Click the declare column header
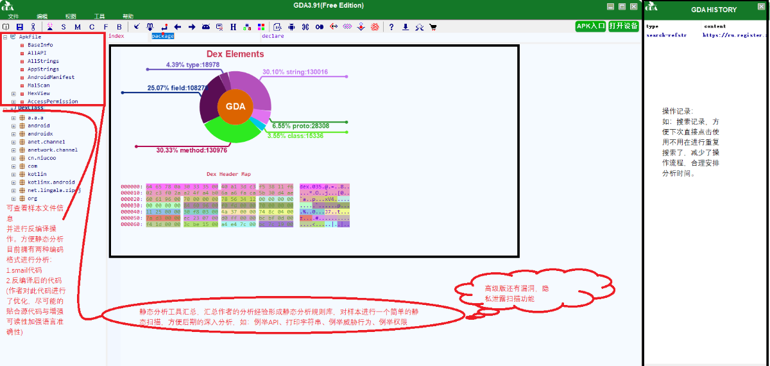The width and height of the screenshot is (770, 366). coord(273,36)
